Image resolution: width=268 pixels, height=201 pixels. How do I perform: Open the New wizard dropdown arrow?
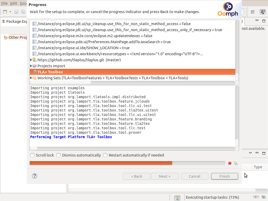(10, 12)
